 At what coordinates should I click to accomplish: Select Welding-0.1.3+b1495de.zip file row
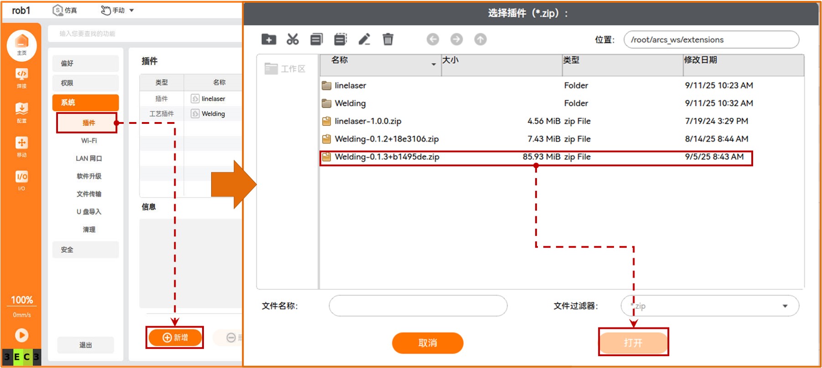point(387,157)
